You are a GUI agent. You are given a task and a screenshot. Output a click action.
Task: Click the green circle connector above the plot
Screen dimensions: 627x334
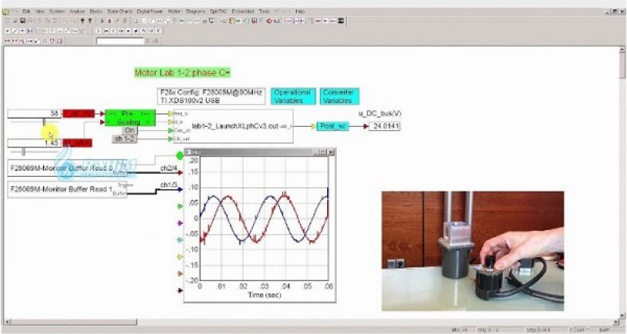point(180,155)
